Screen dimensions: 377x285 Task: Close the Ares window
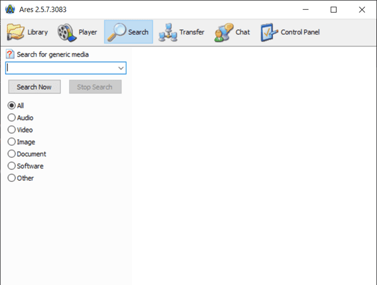point(362,10)
